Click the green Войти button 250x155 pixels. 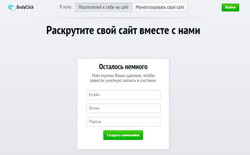231,8
